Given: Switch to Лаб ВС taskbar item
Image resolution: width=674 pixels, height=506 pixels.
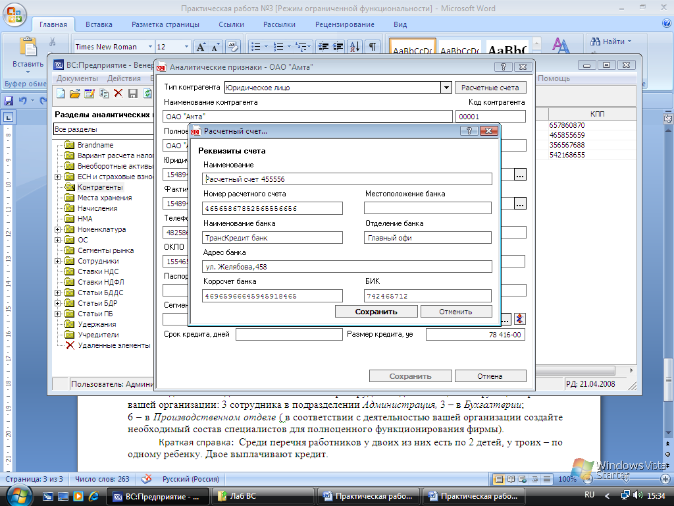Looking at the screenshot, I should (x=264, y=496).
